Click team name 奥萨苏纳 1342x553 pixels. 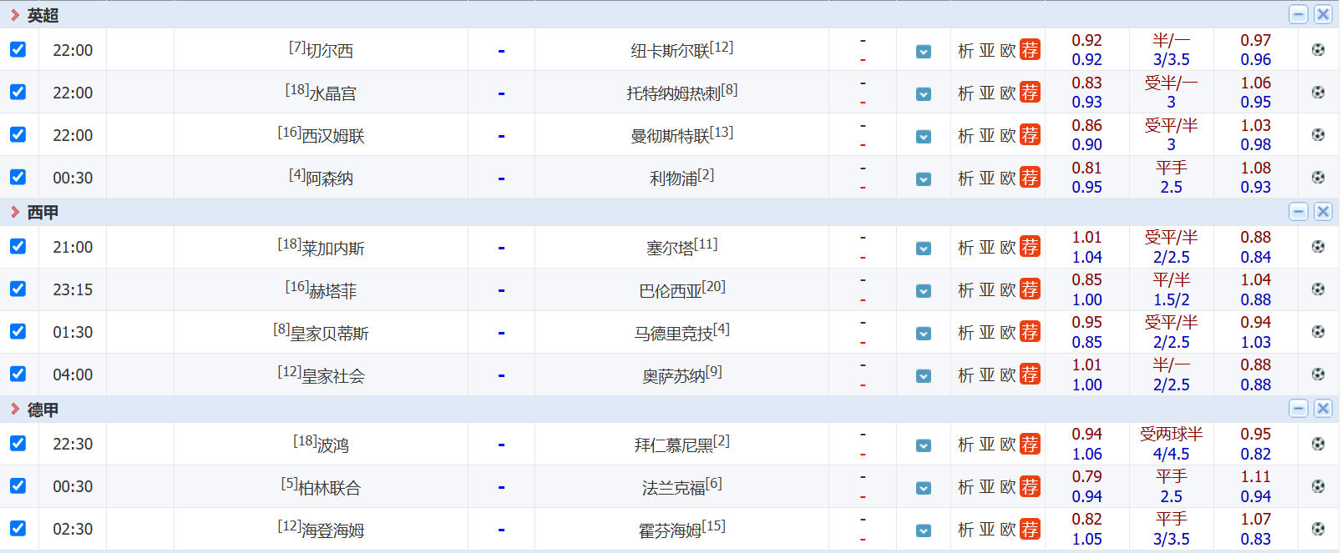[674, 376]
